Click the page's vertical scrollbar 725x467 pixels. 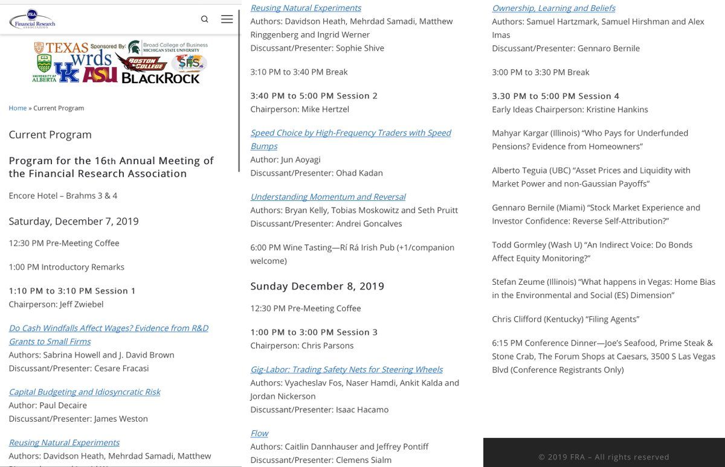click(x=240, y=78)
